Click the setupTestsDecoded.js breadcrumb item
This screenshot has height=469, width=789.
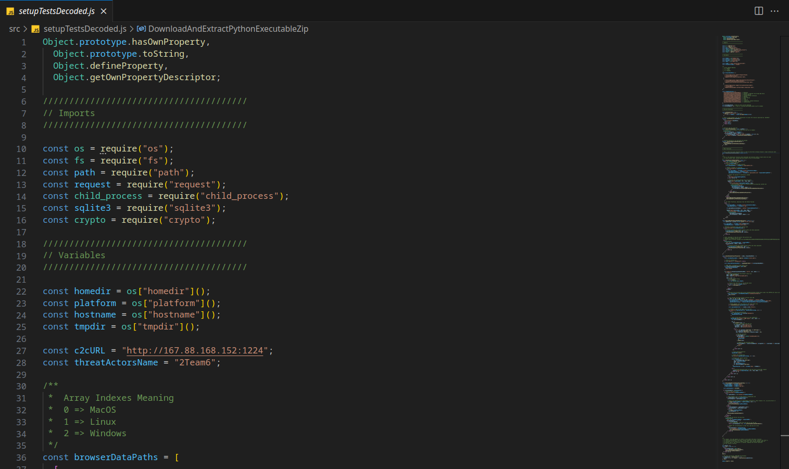pos(85,29)
